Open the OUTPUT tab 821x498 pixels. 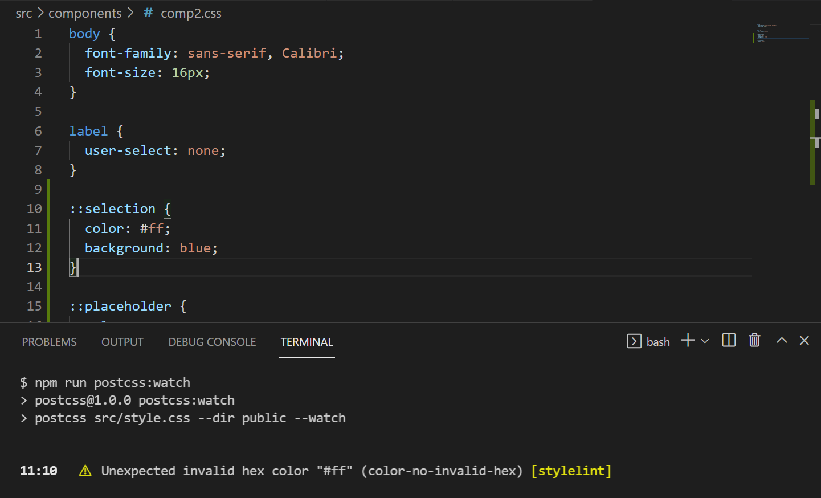122,342
